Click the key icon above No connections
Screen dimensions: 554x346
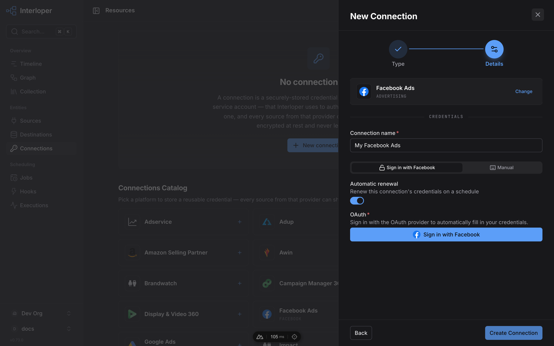319,58
